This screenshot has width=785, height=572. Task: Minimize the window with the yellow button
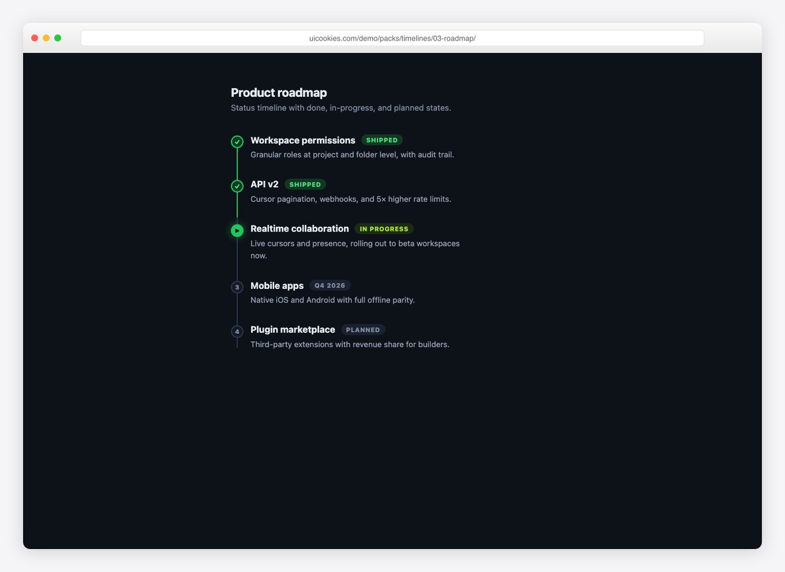click(x=46, y=38)
